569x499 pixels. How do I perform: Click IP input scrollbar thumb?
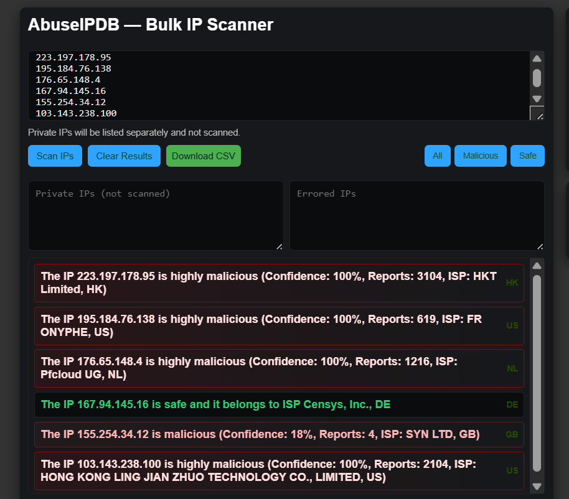click(x=537, y=78)
